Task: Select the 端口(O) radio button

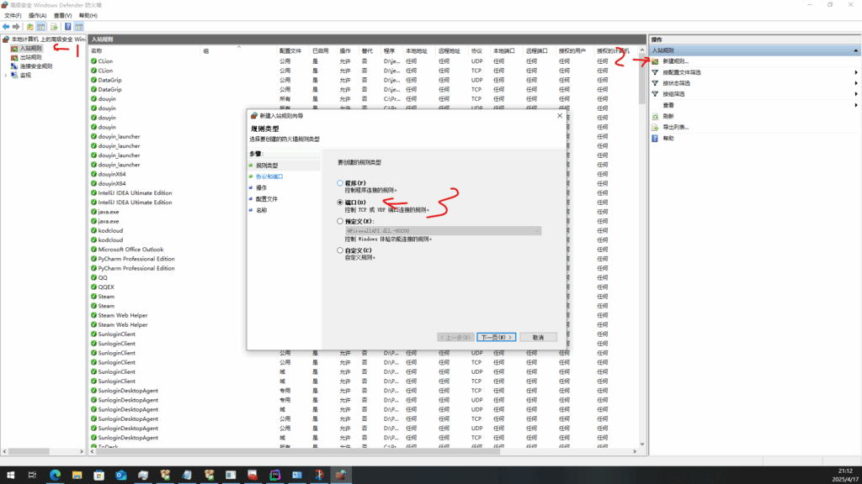Action: tap(340, 203)
